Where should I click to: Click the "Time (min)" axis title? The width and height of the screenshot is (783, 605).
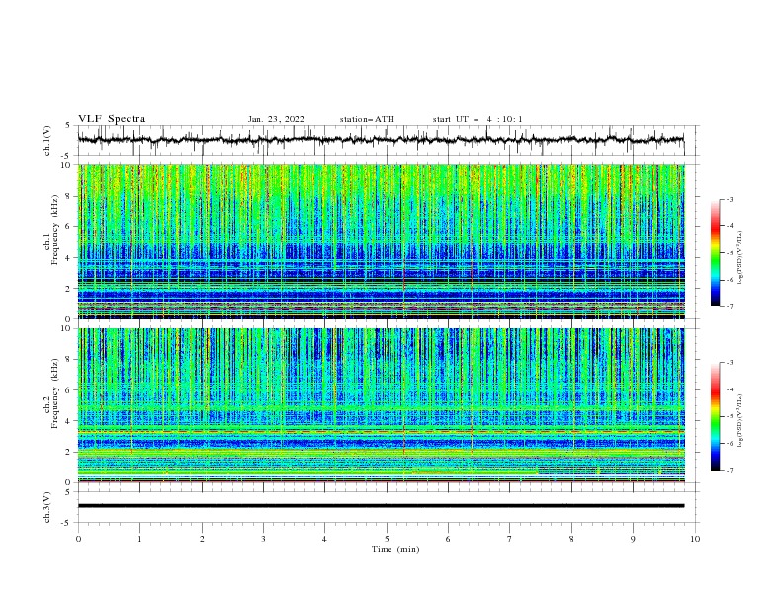tap(395, 549)
